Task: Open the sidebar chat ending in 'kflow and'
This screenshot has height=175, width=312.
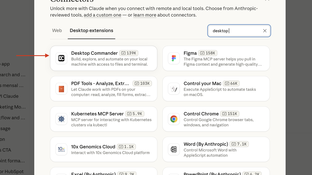Action: 13,118
